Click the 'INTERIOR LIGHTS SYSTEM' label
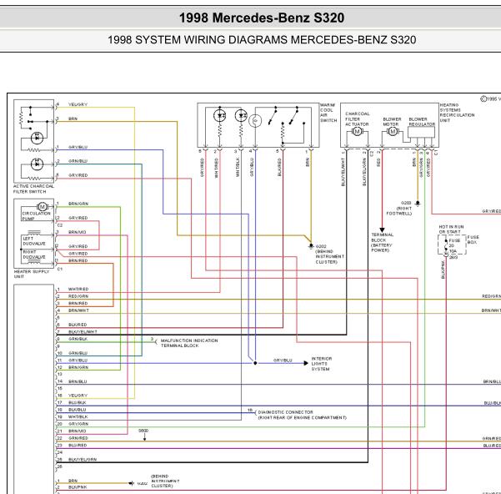 322,364
